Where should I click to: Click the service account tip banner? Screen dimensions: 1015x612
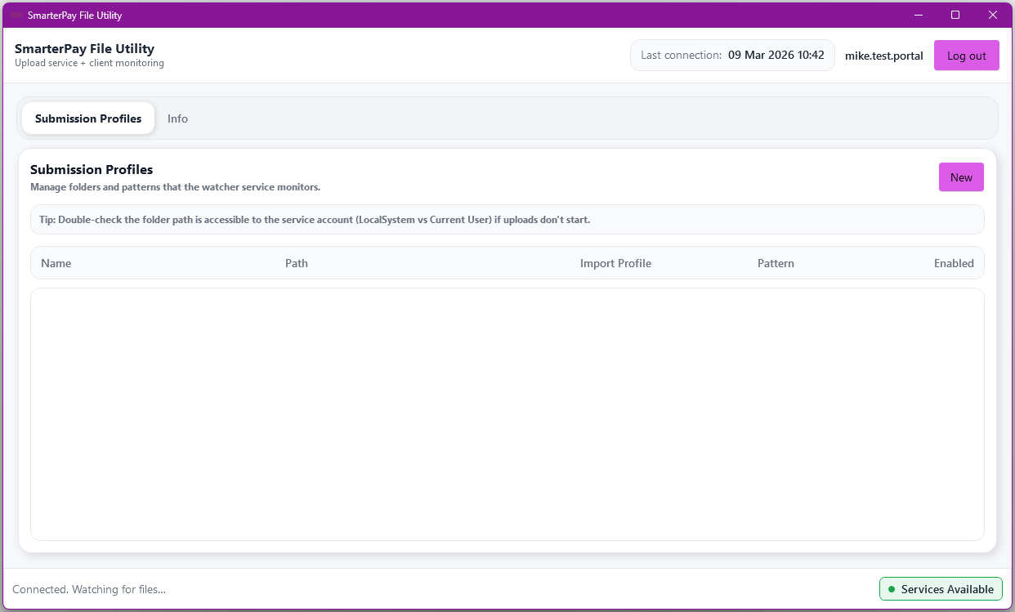click(x=507, y=220)
